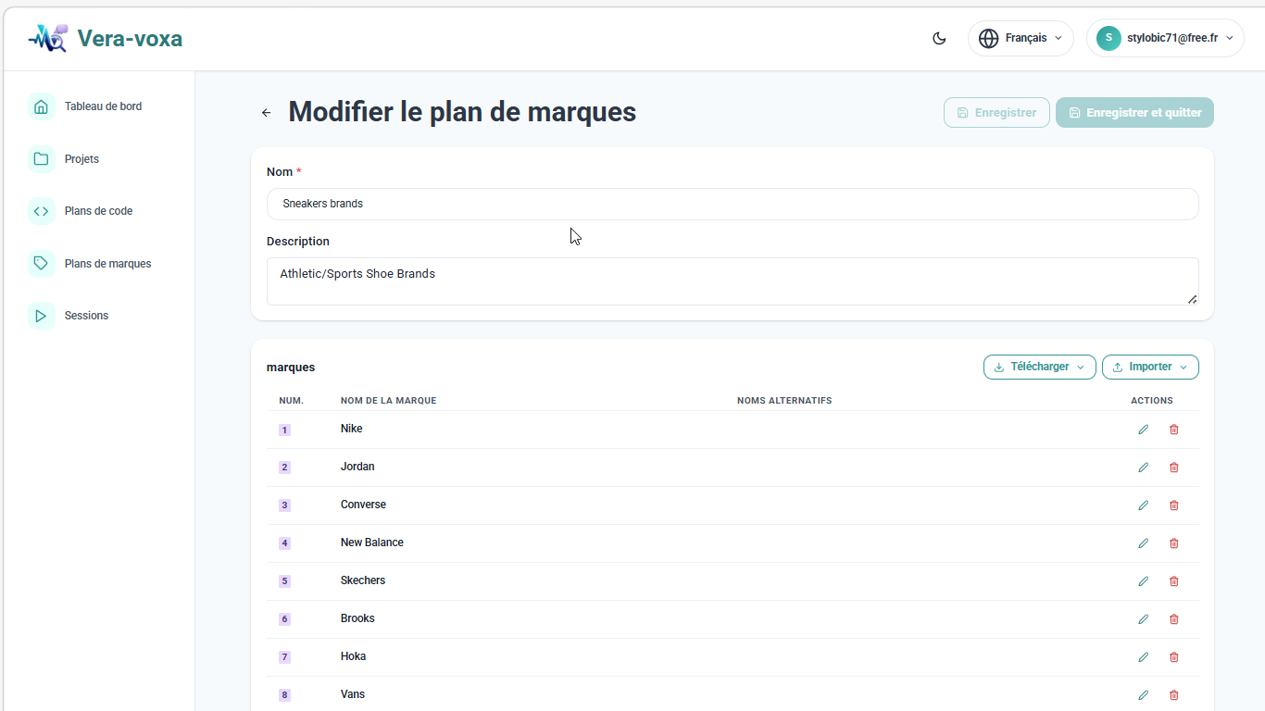Open the stylobic71@free.fr account menu
1265x711 pixels.
point(1165,39)
